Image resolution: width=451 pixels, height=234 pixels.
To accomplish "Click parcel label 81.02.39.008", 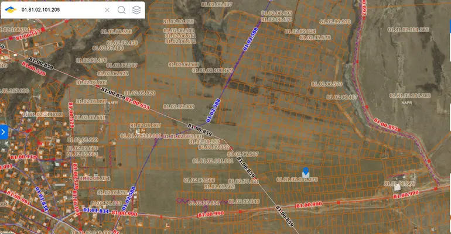I will 179,106.
